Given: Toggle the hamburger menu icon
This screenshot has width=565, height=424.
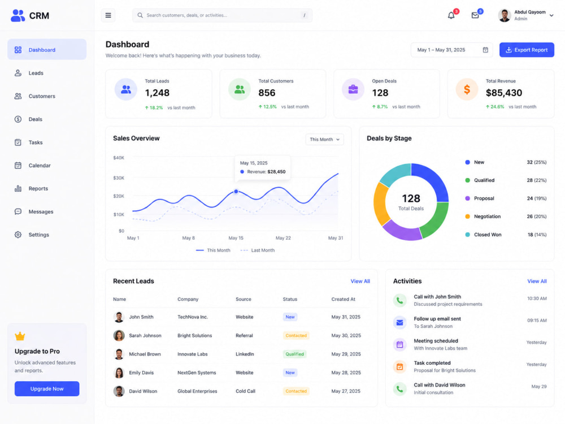Looking at the screenshot, I should tap(108, 15).
